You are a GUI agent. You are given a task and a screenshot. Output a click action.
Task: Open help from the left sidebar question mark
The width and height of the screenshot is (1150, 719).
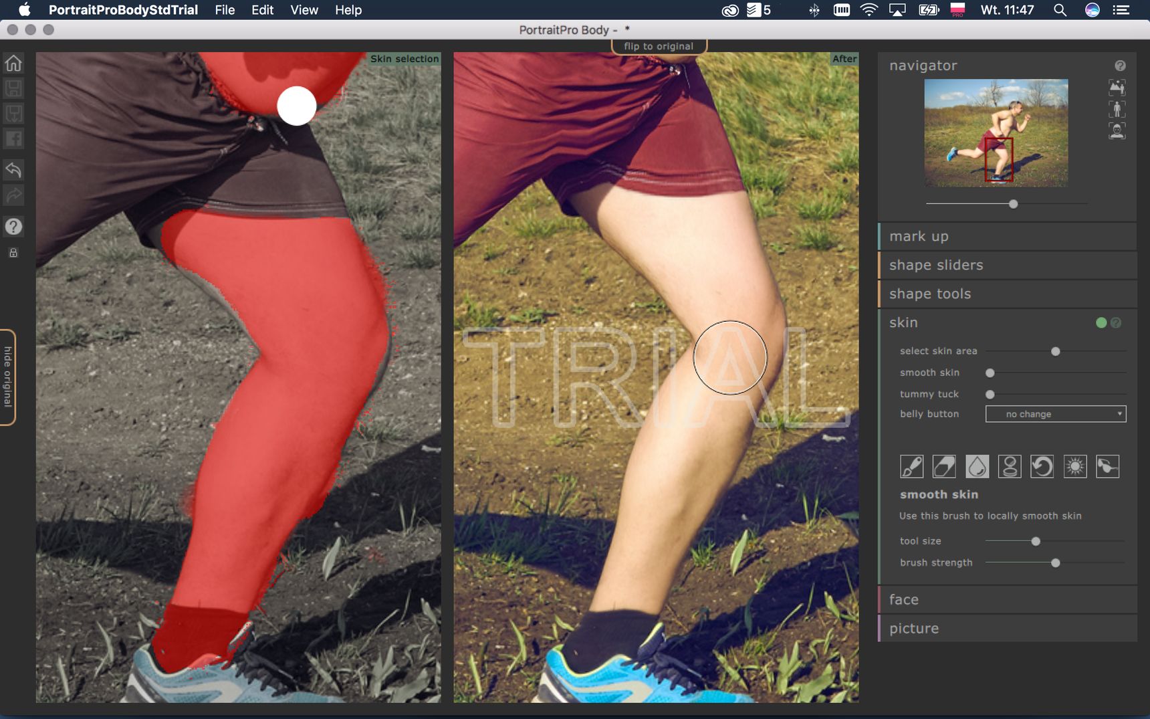point(13,226)
